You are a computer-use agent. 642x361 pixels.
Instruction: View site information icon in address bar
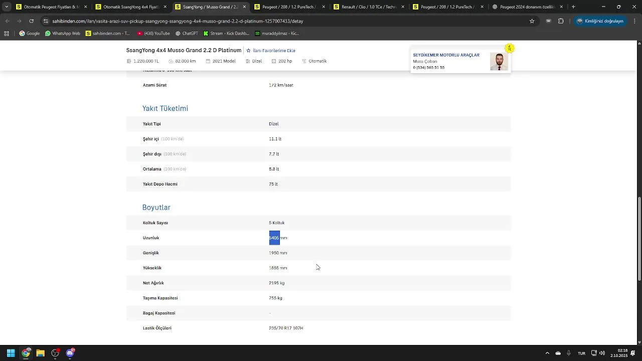pyautogui.click(x=46, y=21)
